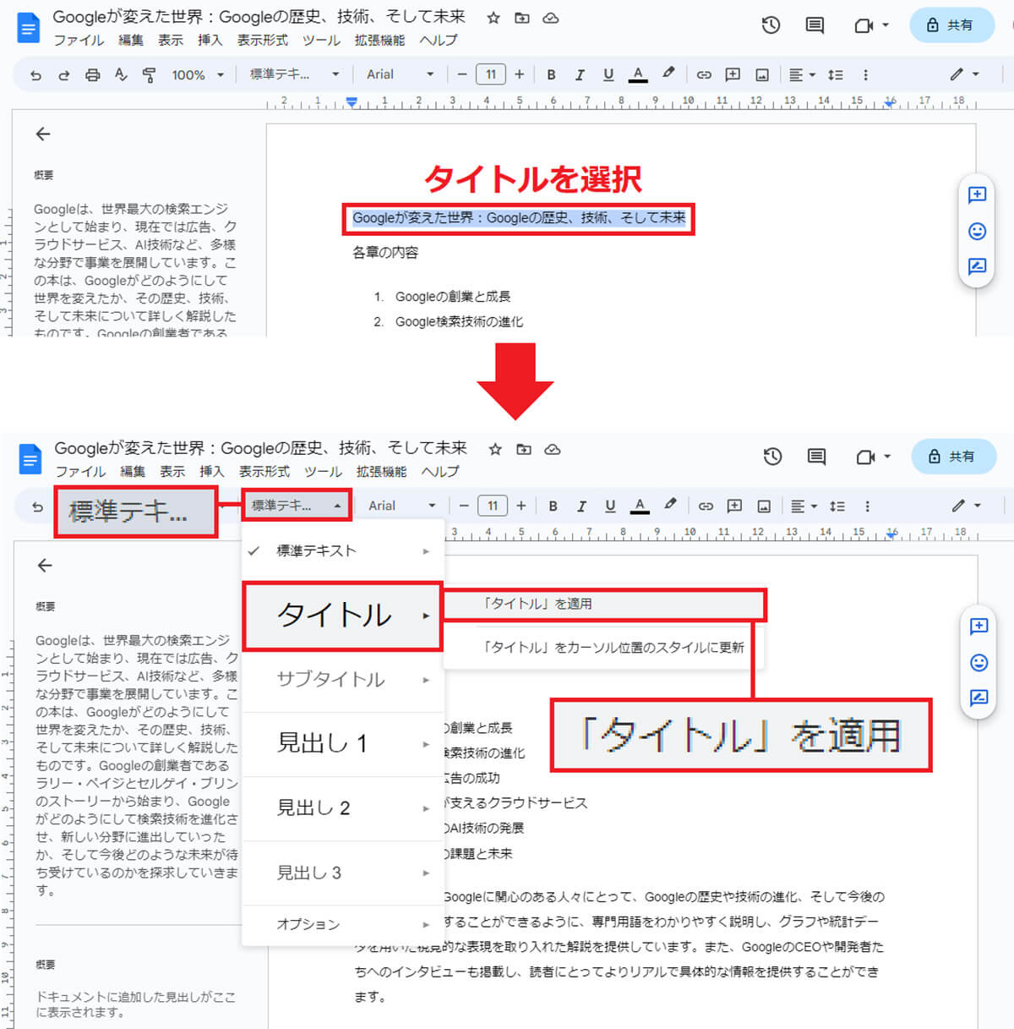Open the ファイル menu in the upper screenshot

coord(79,40)
